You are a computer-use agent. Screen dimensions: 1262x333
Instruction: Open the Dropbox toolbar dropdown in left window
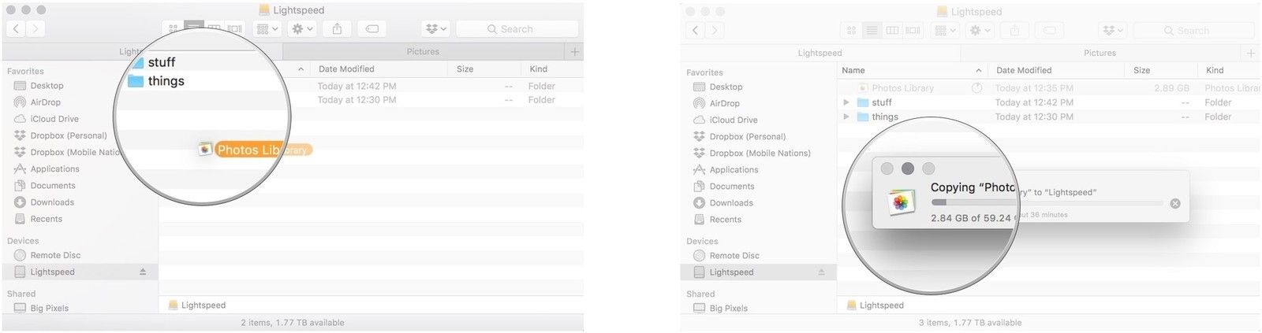pos(436,29)
